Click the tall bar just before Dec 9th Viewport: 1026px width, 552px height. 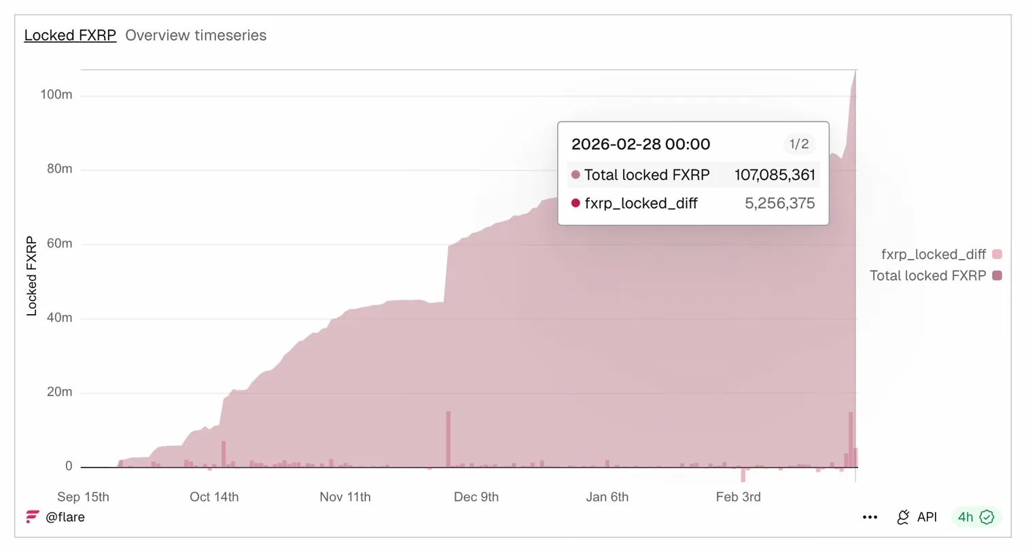[x=448, y=438]
